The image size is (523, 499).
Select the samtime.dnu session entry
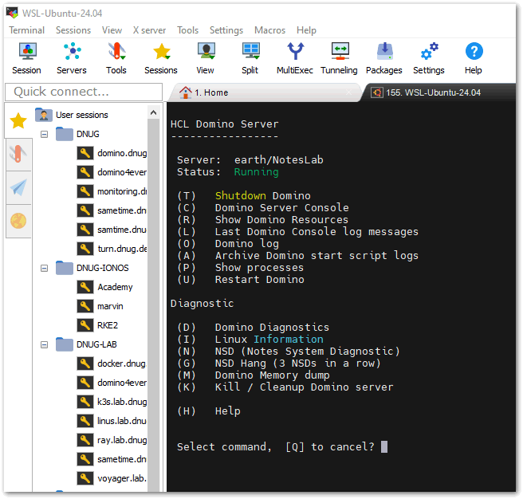click(122, 230)
